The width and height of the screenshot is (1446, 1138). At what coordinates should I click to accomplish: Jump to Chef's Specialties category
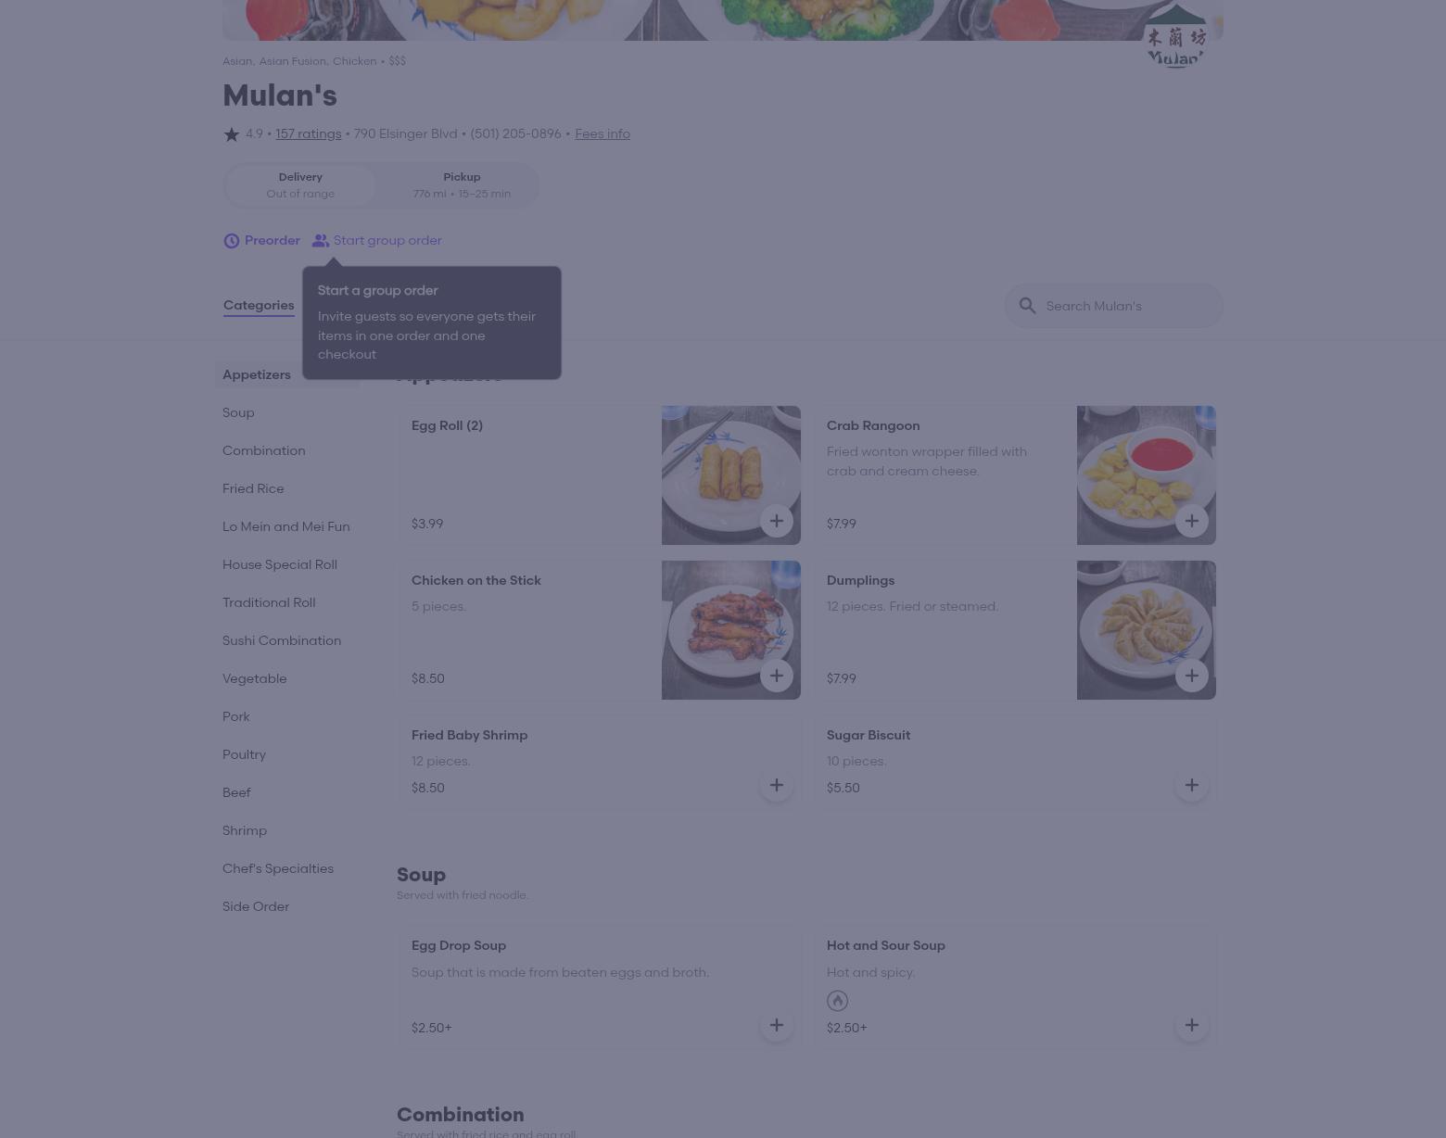click(x=278, y=868)
